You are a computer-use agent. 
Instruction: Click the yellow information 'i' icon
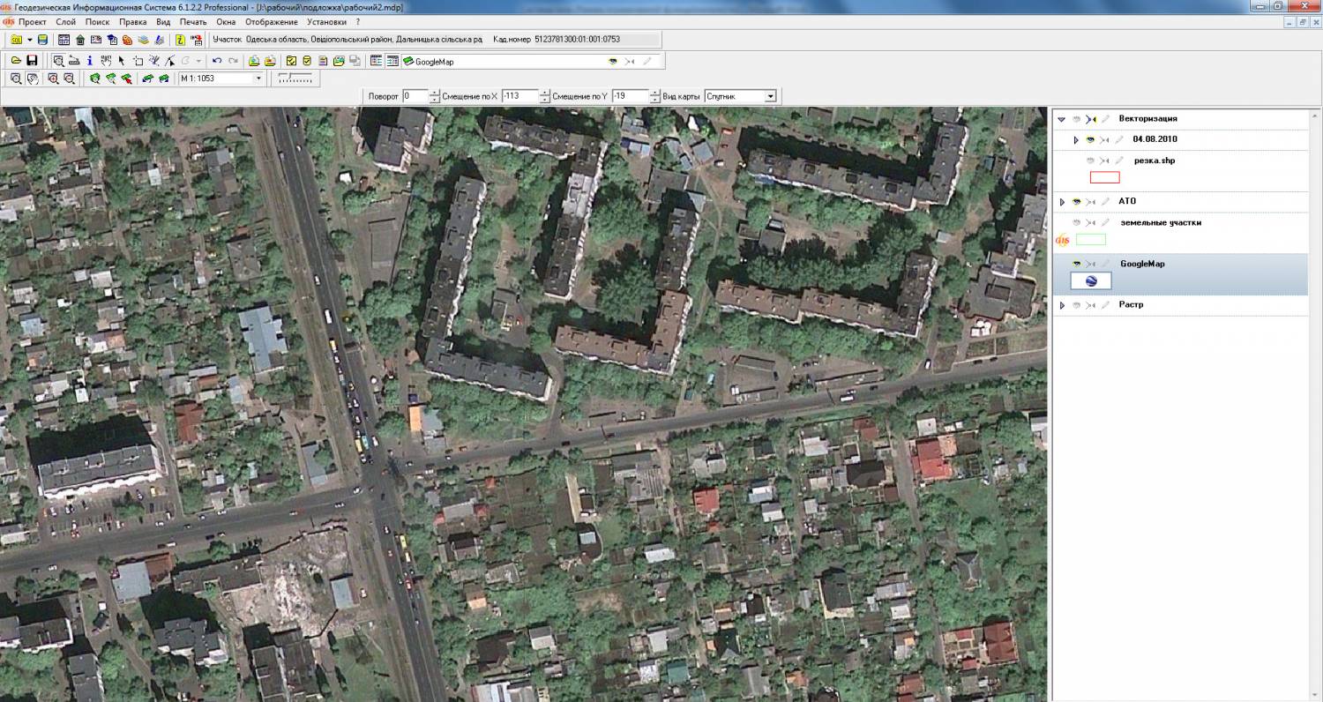180,40
